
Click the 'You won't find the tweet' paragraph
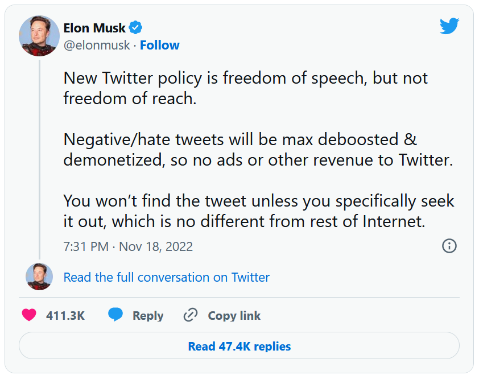(258, 211)
